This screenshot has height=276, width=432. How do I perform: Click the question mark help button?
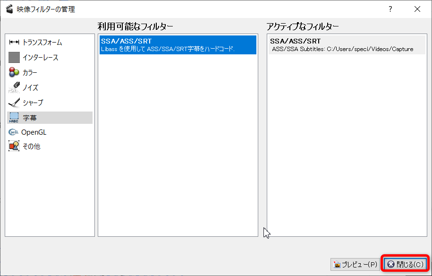tap(390, 9)
